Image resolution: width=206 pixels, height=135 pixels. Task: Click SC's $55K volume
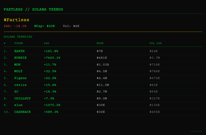pyautogui.click(x=154, y=91)
